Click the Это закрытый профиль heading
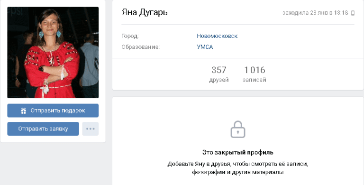 pyautogui.click(x=238, y=152)
